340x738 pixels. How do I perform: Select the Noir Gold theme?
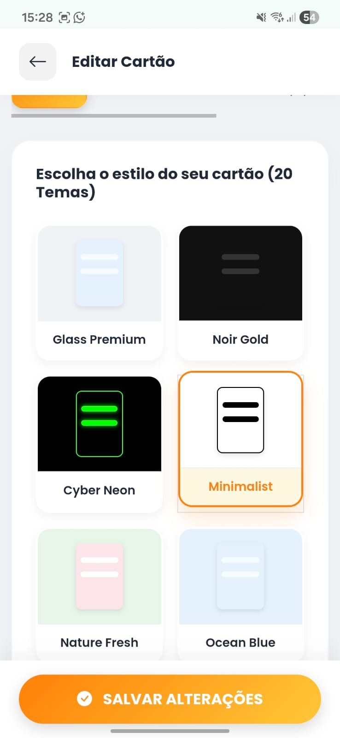[240, 339]
